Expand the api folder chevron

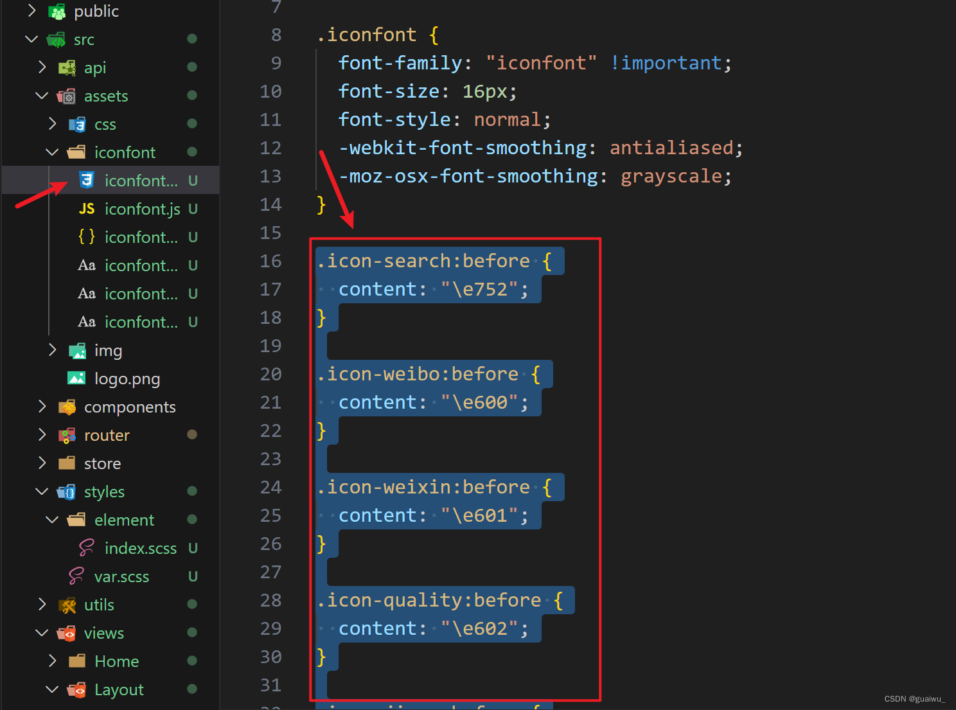pos(42,67)
